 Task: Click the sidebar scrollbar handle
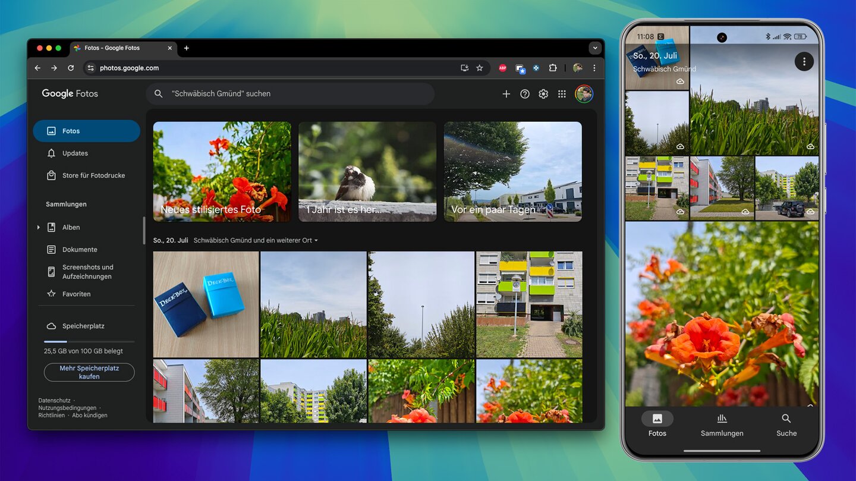[144, 231]
